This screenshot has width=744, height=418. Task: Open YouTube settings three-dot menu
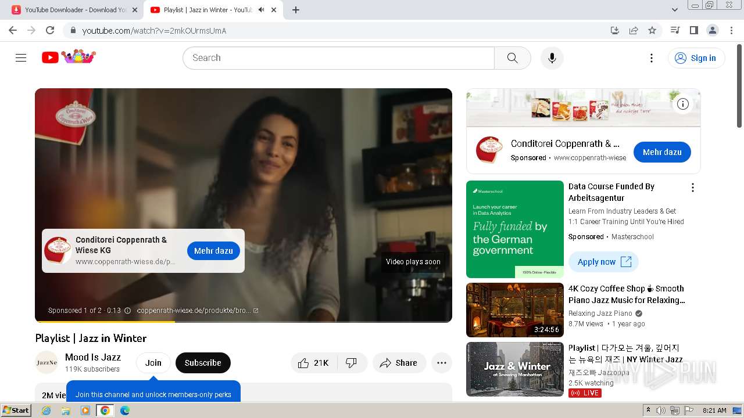tap(652, 57)
